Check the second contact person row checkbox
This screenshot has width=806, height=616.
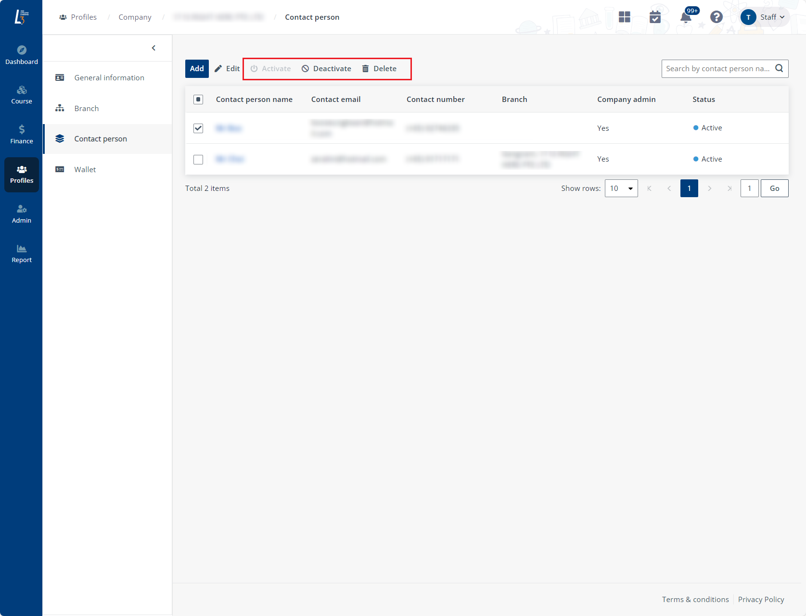click(198, 160)
